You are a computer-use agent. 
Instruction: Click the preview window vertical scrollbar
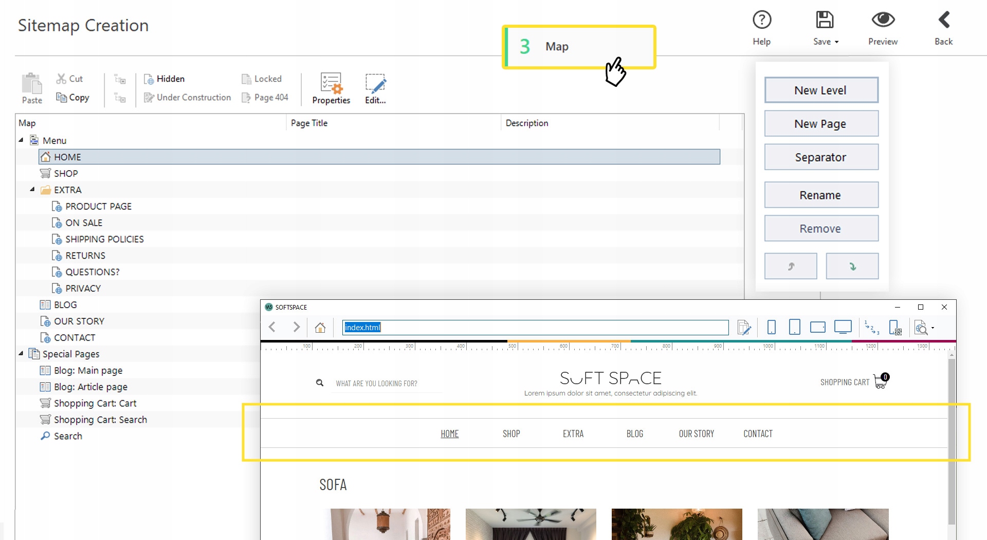[x=952, y=442]
